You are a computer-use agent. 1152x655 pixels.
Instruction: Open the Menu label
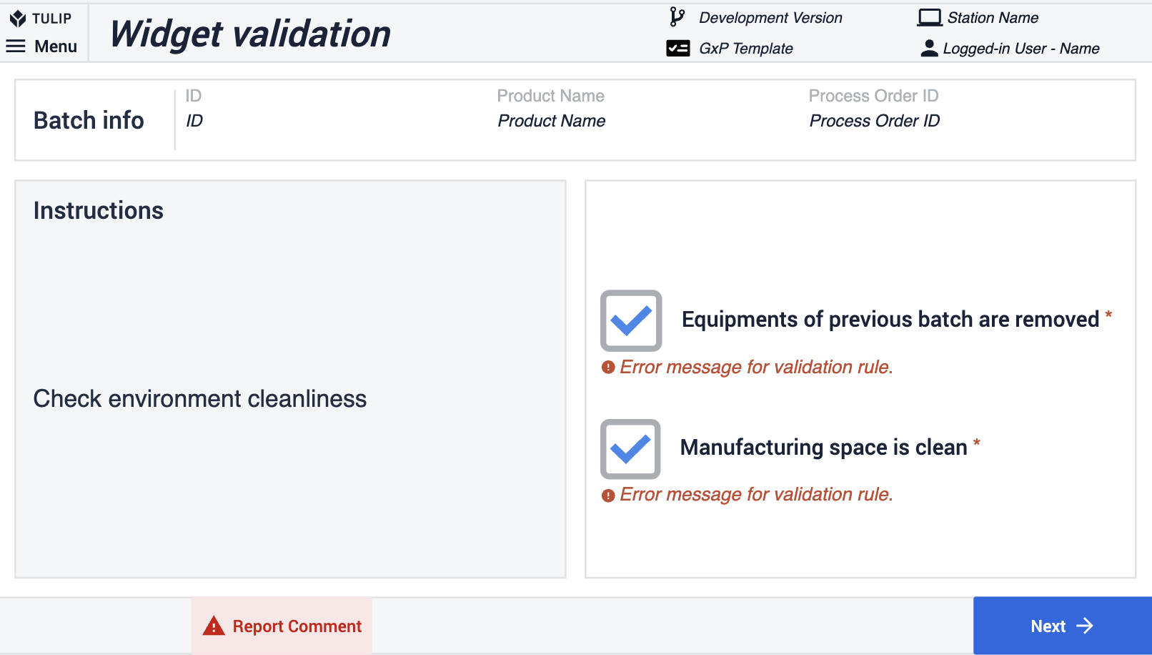point(56,46)
